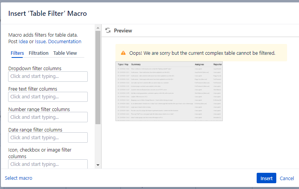Viewport: 299px width, 189px height.
Task: Click Icon, checkbox or image filter field
Action: click(x=48, y=164)
